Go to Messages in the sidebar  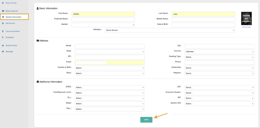[x=9, y=52]
